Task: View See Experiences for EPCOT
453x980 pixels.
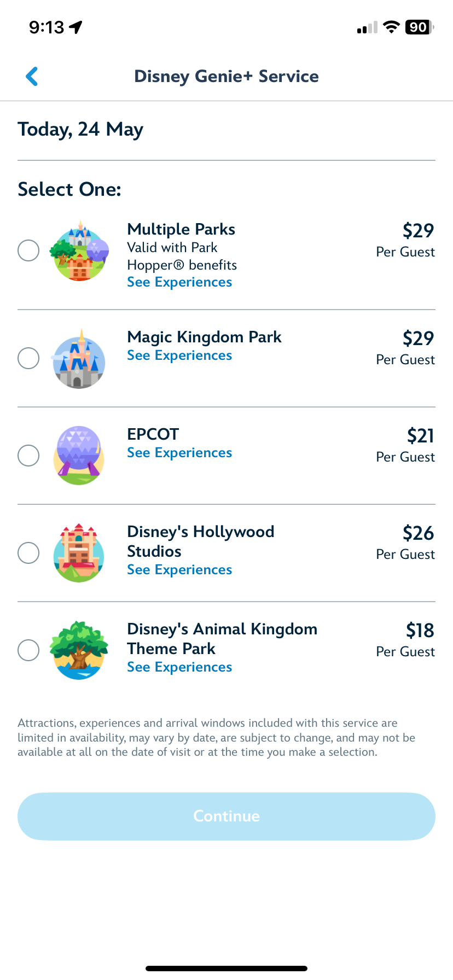Action: 179,453
